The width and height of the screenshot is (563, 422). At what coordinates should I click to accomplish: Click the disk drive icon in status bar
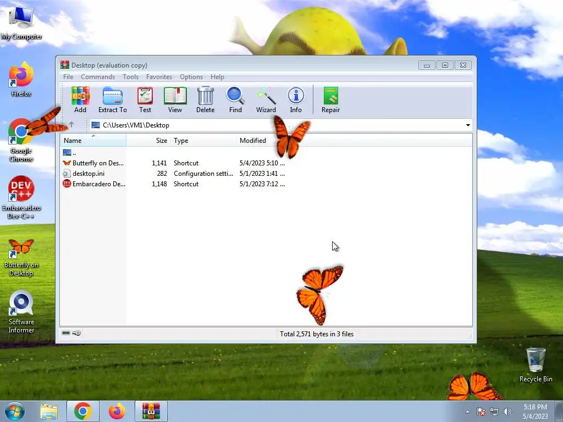click(66, 333)
